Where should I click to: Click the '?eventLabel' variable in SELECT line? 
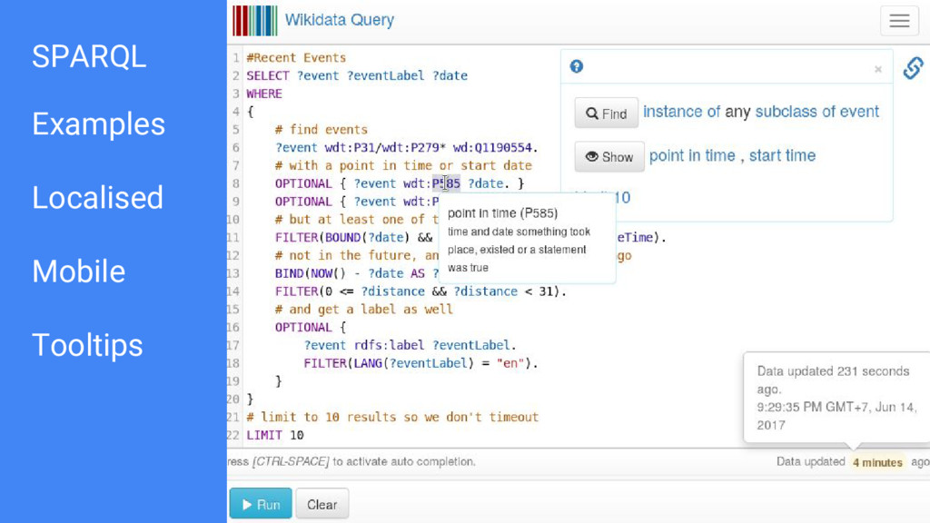coord(385,75)
